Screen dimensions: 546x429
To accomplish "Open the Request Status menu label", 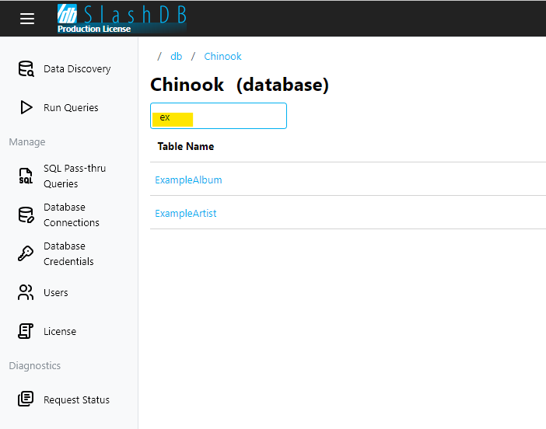I will point(76,400).
